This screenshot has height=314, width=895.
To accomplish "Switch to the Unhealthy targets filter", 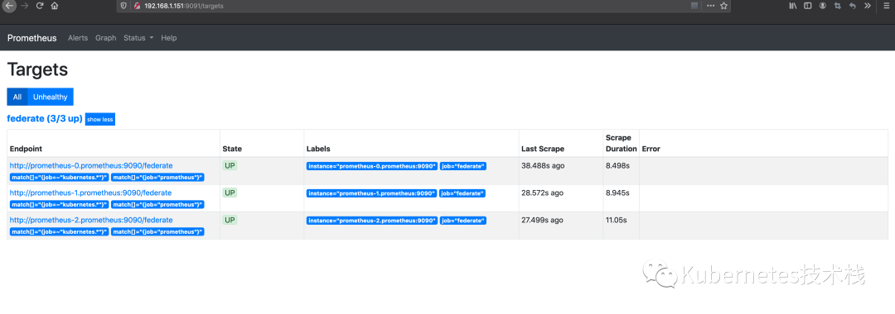I will [x=51, y=97].
